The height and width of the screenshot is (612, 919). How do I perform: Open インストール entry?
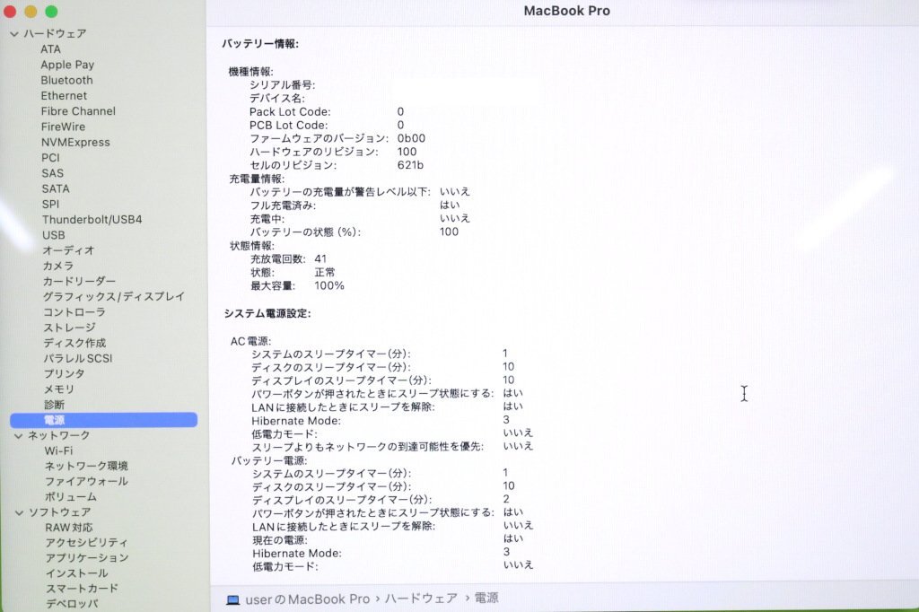point(77,573)
